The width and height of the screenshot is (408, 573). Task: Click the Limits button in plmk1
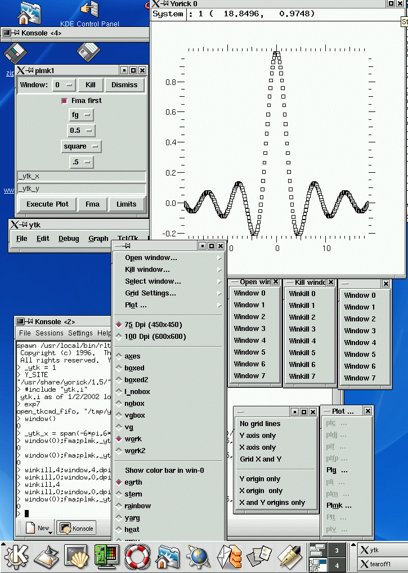point(126,204)
